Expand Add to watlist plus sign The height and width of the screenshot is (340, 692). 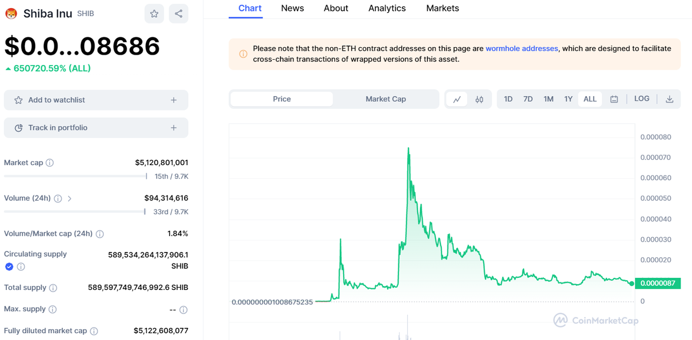pos(174,100)
